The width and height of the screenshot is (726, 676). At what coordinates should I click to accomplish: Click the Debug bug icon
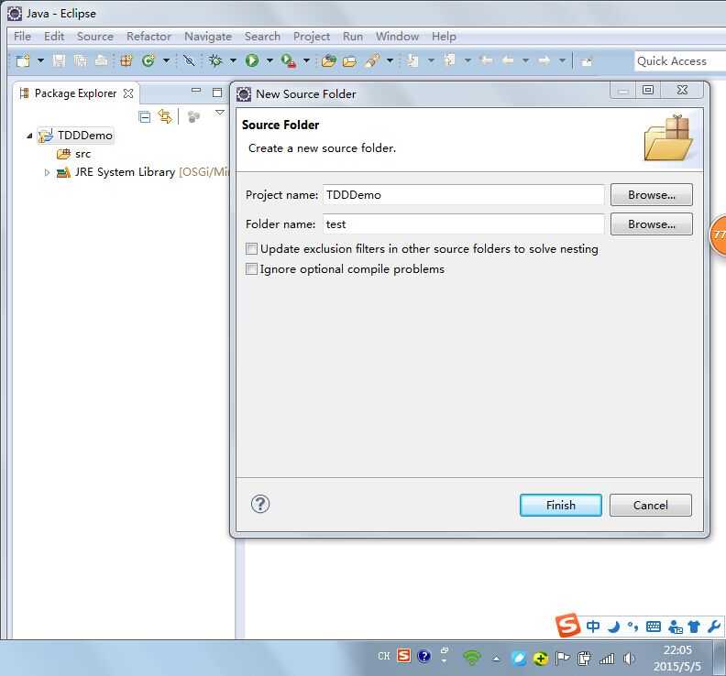(215, 60)
